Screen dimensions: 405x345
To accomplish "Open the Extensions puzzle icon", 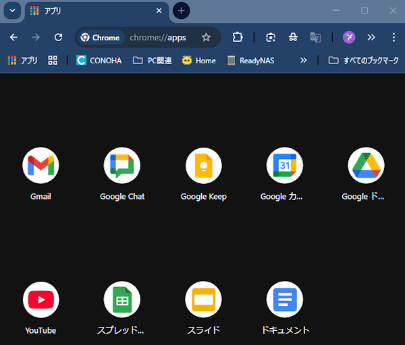I will (238, 37).
